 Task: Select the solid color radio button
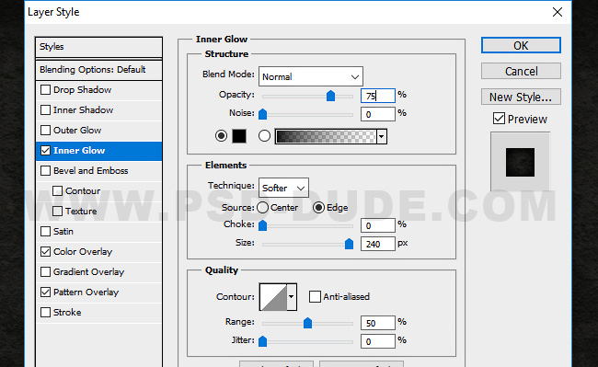[221, 136]
